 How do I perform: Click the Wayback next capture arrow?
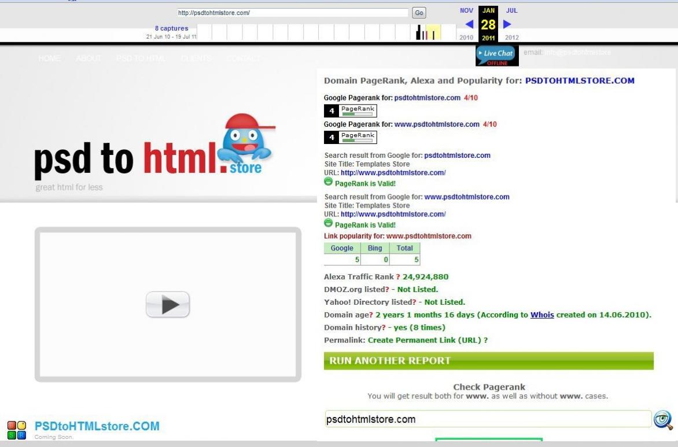(x=507, y=24)
